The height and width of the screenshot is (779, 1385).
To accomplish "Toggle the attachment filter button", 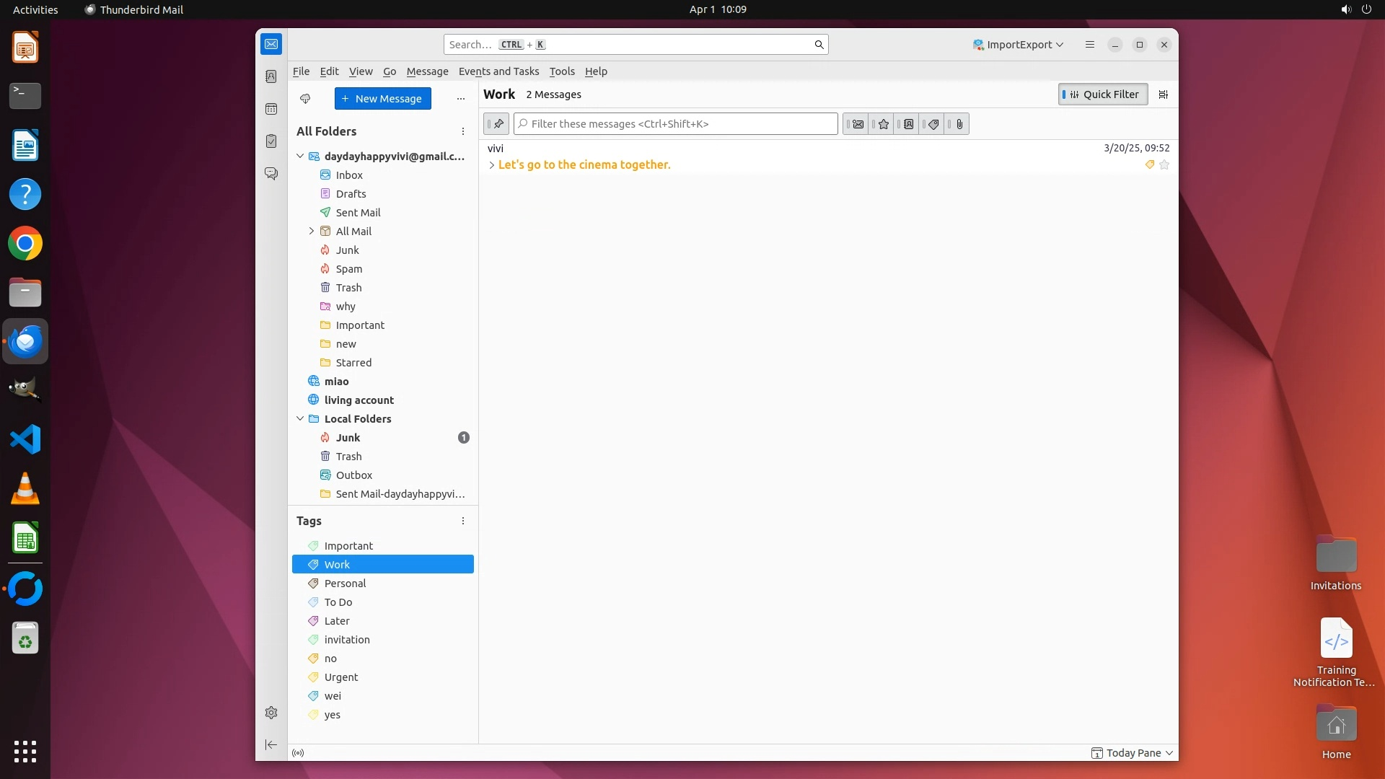I will 959,124.
